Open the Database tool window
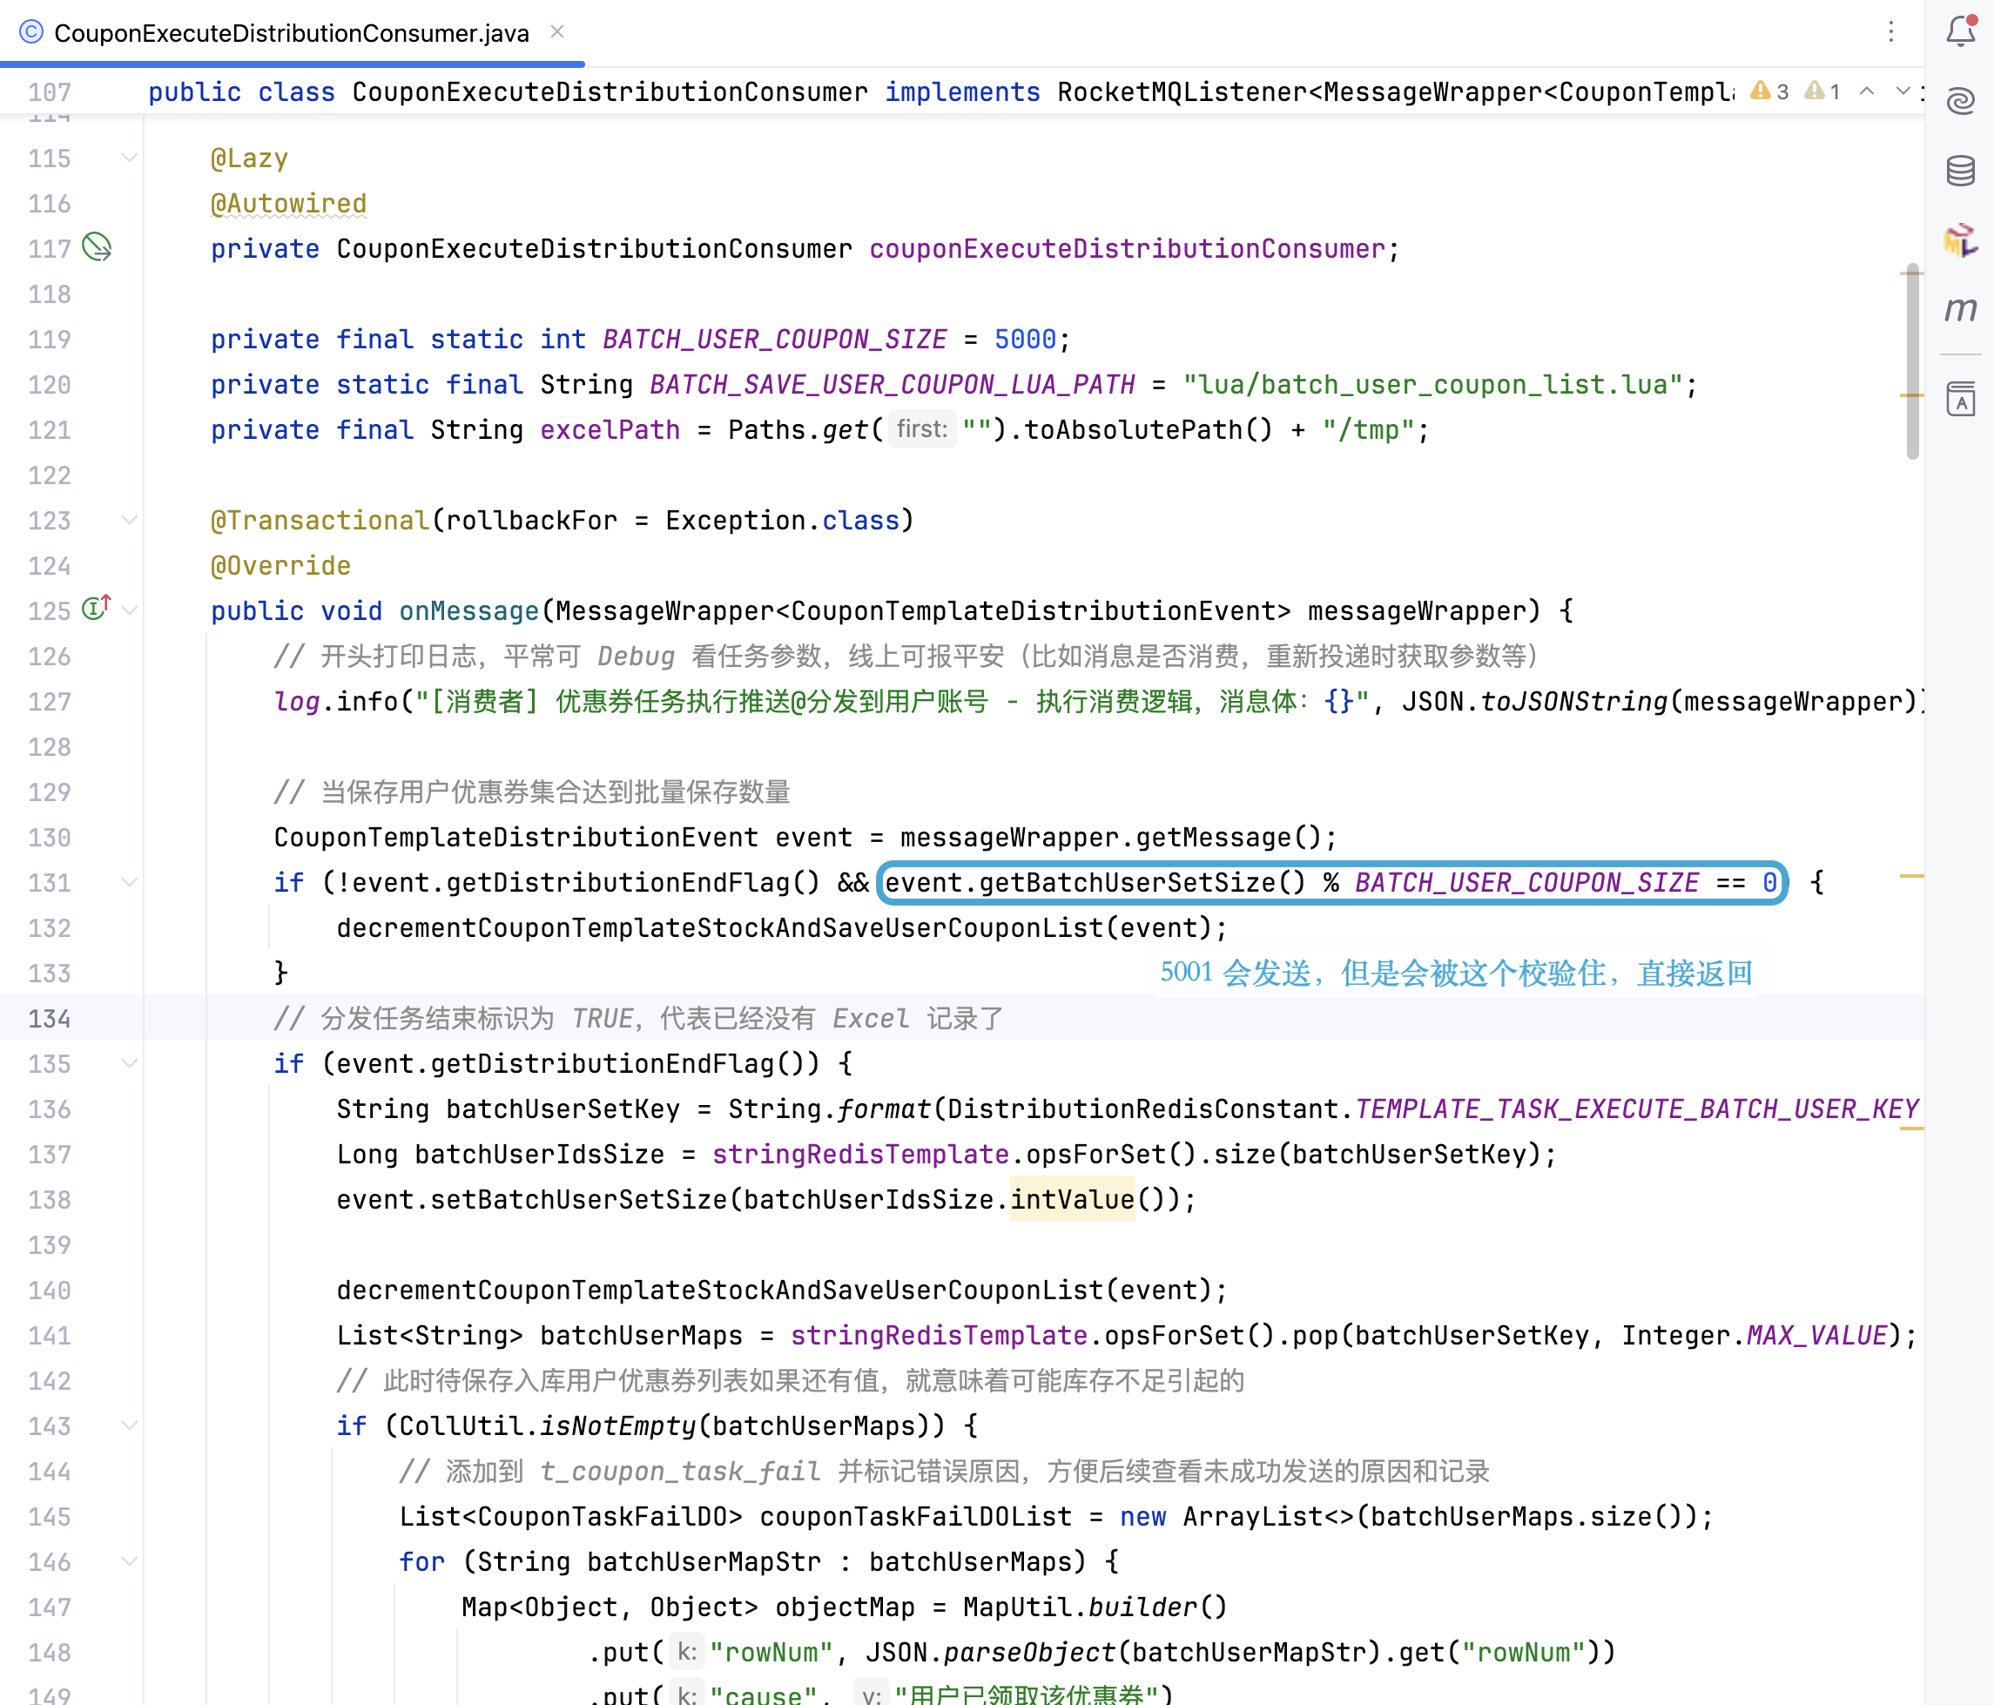 (x=1959, y=171)
